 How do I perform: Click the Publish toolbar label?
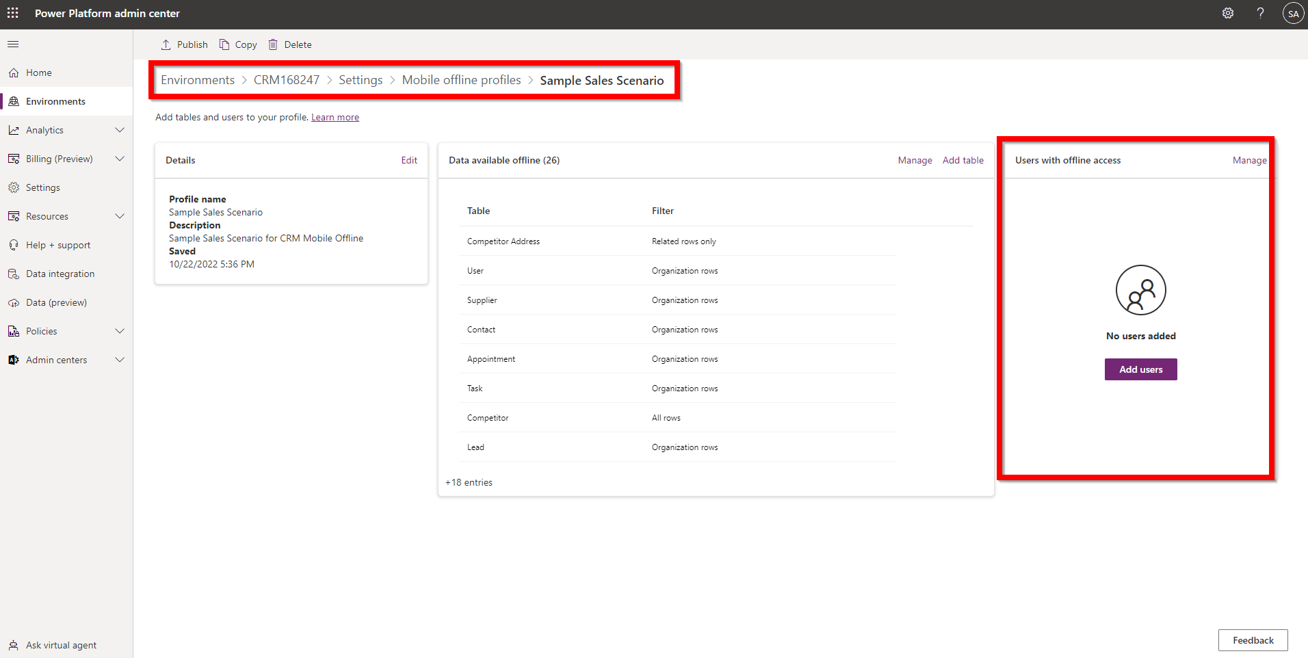(x=192, y=44)
